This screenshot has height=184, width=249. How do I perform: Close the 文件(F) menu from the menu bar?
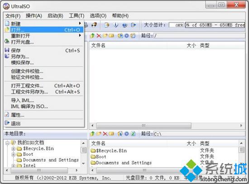coord(13,16)
